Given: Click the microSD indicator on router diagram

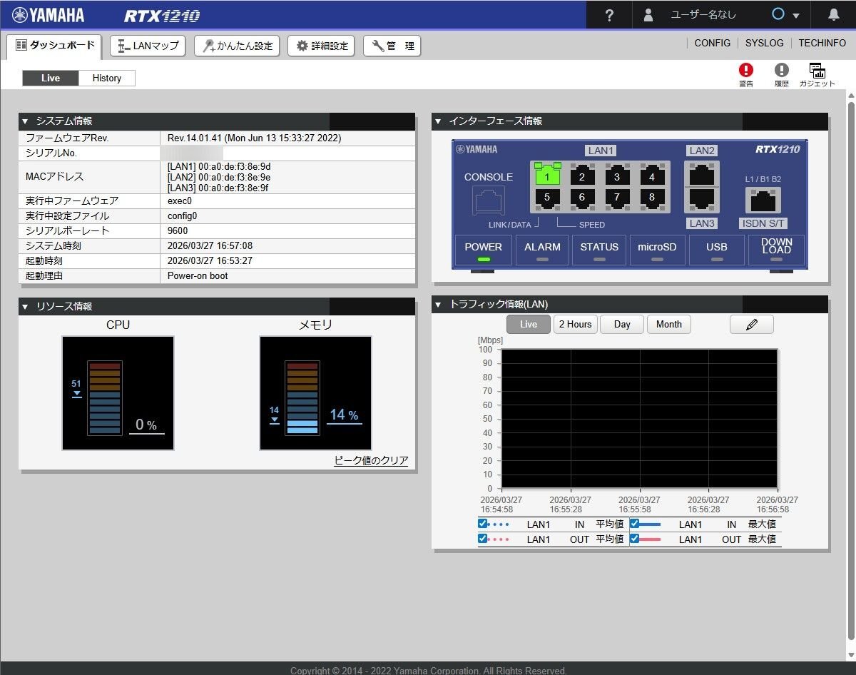Looking at the screenshot, I should click(657, 250).
